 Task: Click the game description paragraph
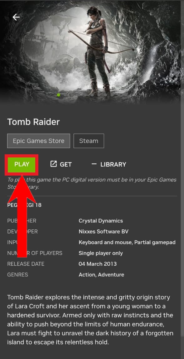pyautogui.click(x=90, y=320)
